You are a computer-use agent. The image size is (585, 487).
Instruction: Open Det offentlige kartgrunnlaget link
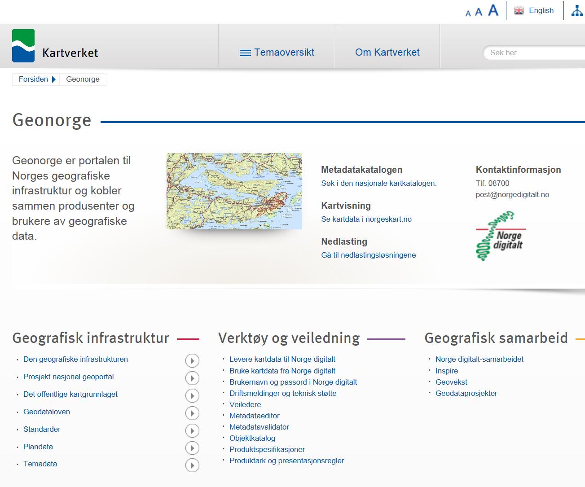click(x=70, y=394)
